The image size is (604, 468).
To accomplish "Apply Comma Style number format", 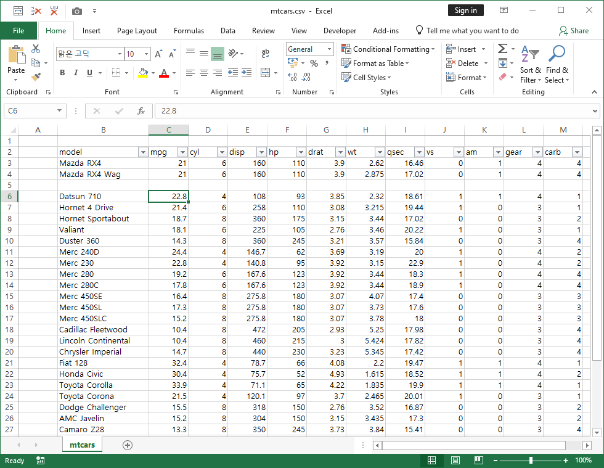I will click(x=327, y=64).
